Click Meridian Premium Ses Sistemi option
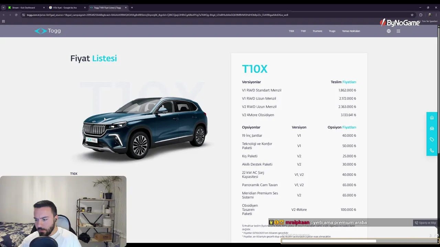This screenshot has height=247, width=440. [x=260, y=195]
